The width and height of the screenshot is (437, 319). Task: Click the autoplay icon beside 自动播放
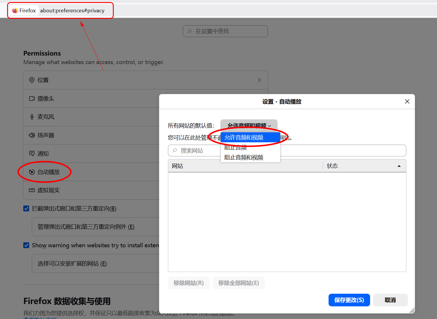point(32,172)
